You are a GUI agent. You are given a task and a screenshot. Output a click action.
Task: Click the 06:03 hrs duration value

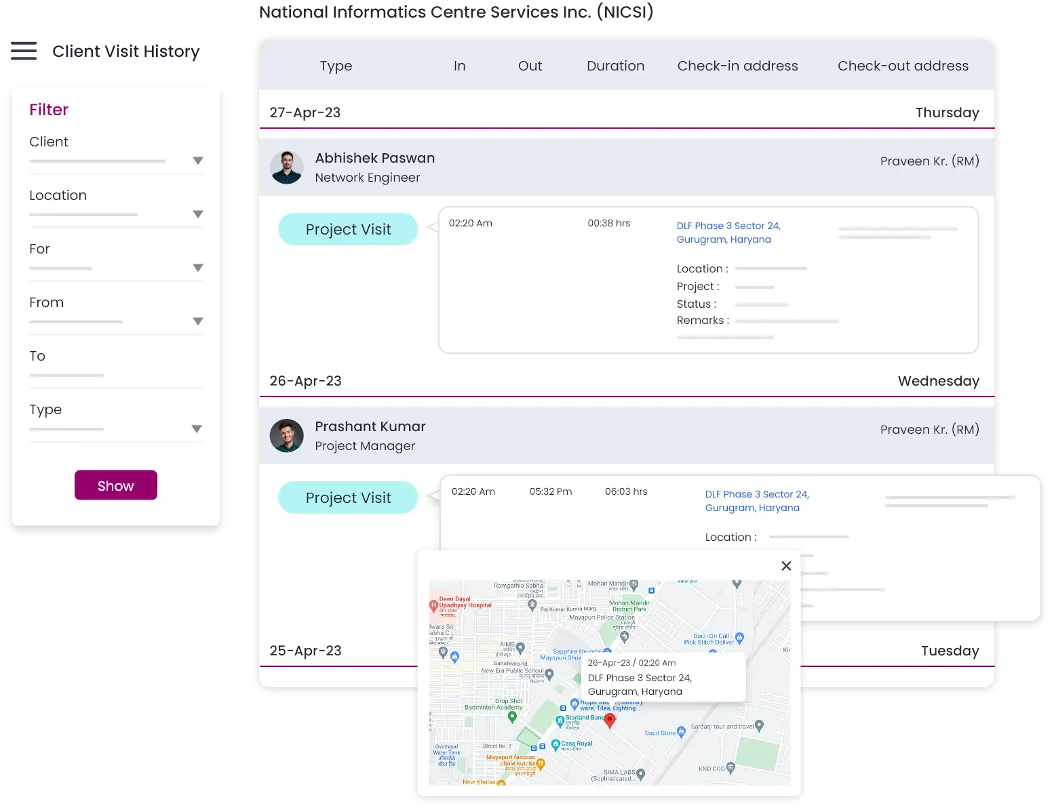pos(626,491)
